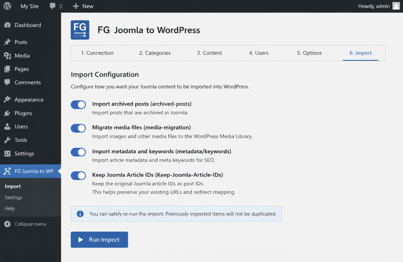Click the Tools wrench icon

click(x=7, y=140)
